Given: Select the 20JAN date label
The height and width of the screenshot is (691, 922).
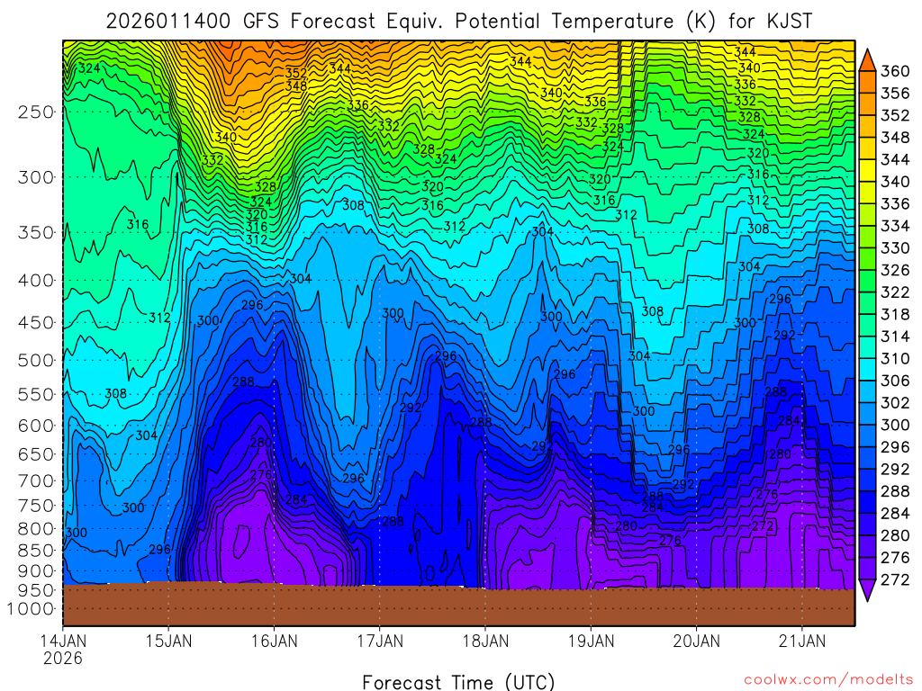Looking at the screenshot, I should click(697, 641).
